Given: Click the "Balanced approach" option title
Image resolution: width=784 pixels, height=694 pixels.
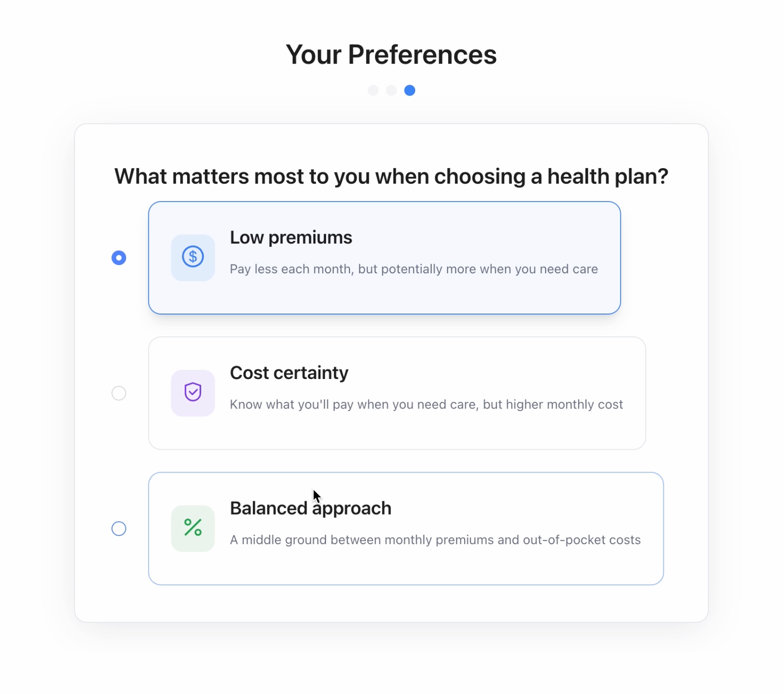Looking at the screenshot, I should coord(310,508).
